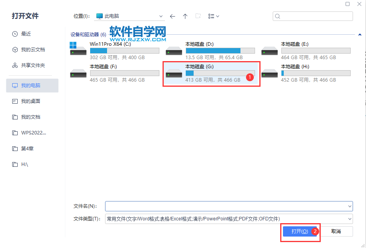Screen dimensions: 366x248
Task: Click the view mode list icon
Action: tap(211, 16)
